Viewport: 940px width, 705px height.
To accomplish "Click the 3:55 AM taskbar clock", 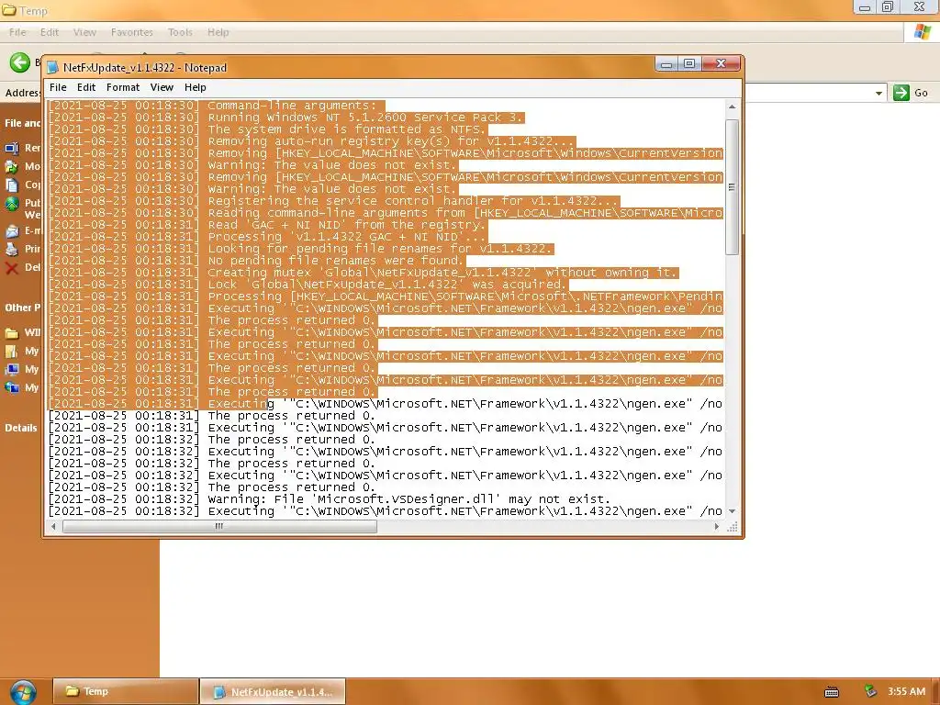I will pyautogui.click(x=906, y=692).
